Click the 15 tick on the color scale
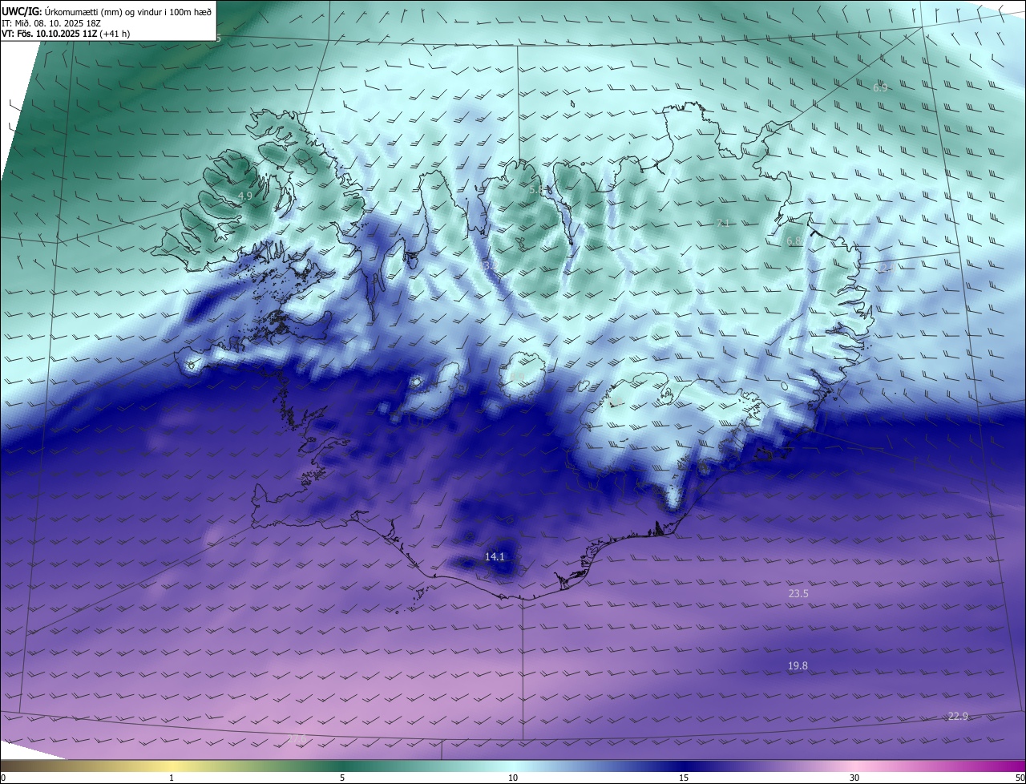The height and width of the screenshot is (784, 1026). coord(684,778)
